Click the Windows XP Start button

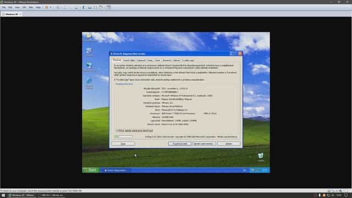pos(91,170)
